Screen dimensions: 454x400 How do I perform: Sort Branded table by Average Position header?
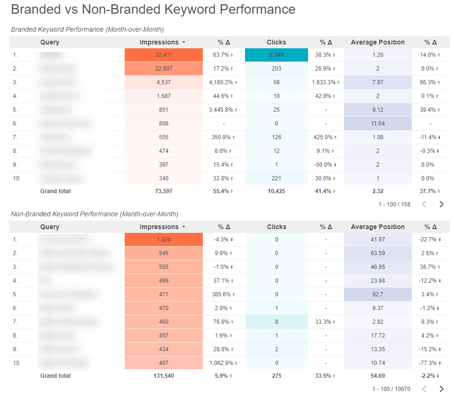click(x=378, y=42)
